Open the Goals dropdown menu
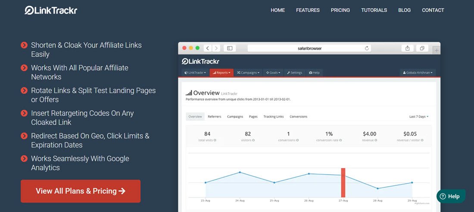Viewport: 474px width, 212px height. click(273, 73)
